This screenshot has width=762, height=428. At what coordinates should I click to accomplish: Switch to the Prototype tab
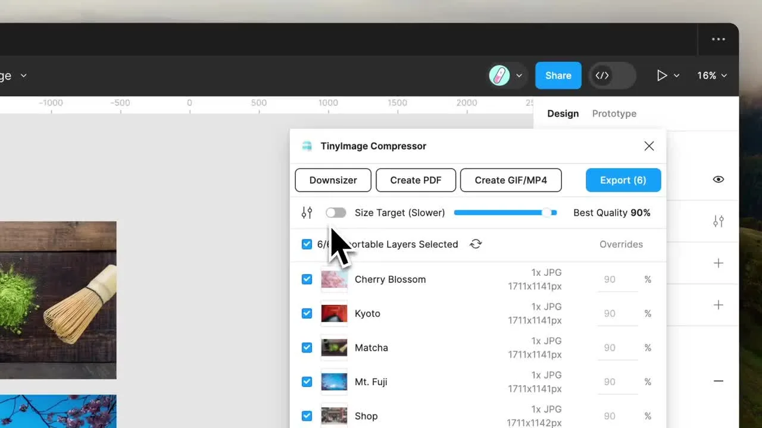click(x=614, y=114)
